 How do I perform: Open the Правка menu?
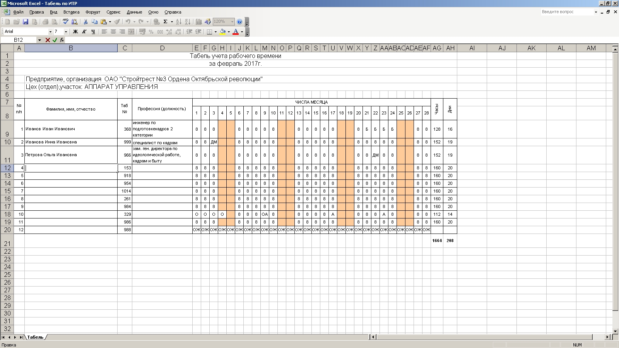pyautogui.click(x=37, y=12)
